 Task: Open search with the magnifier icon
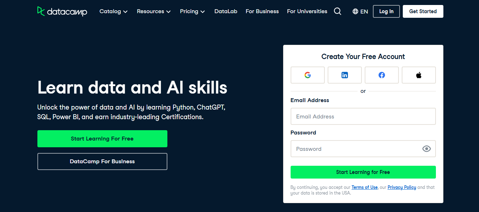(x=337, y=11)
